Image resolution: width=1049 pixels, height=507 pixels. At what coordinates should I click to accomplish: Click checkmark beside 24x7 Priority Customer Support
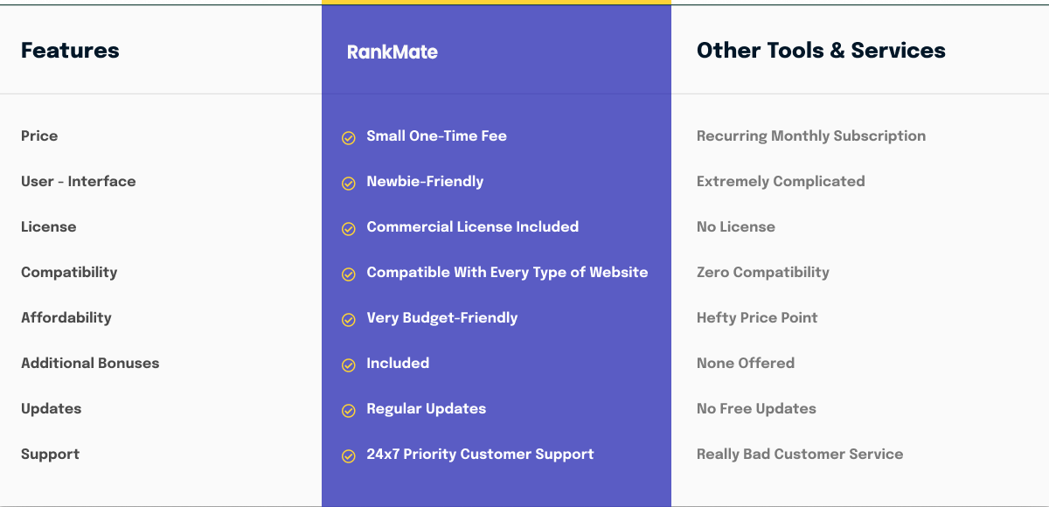[x=348, y=455]
